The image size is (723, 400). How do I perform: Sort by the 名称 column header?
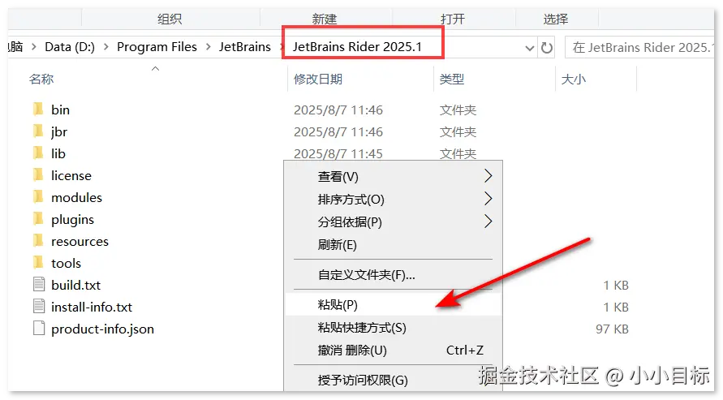point(41,80)
